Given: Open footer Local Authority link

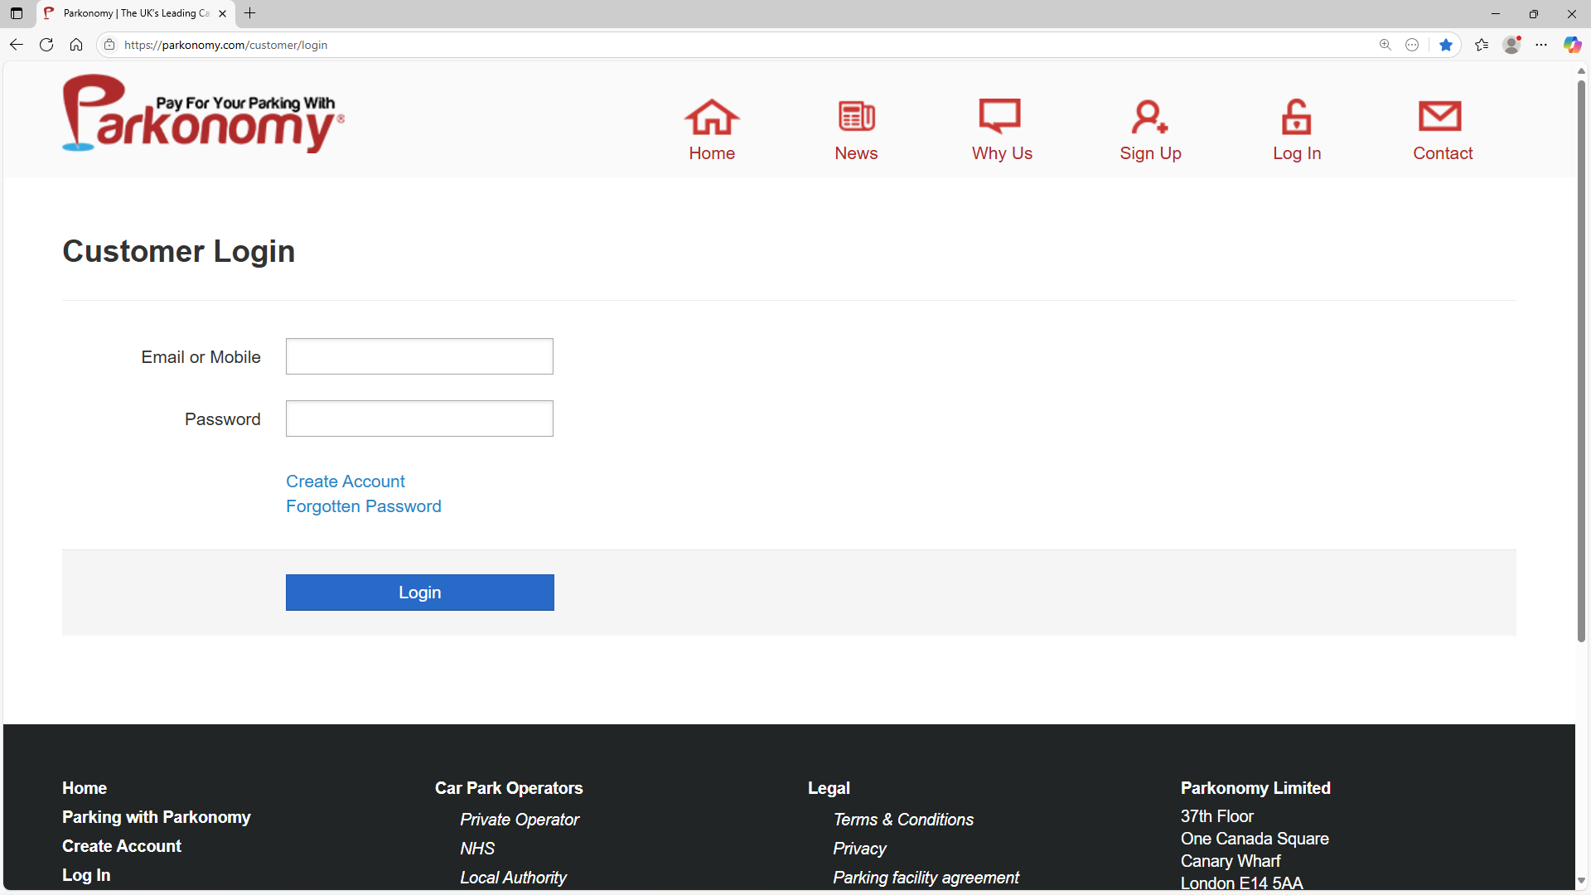Looking at the screenshot, I should 514,878.
